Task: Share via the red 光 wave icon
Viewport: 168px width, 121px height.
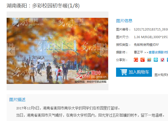Action: click(x=143, y=60)
